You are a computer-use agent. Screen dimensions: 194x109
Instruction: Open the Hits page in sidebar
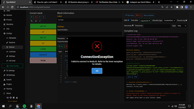click(8, 29)
